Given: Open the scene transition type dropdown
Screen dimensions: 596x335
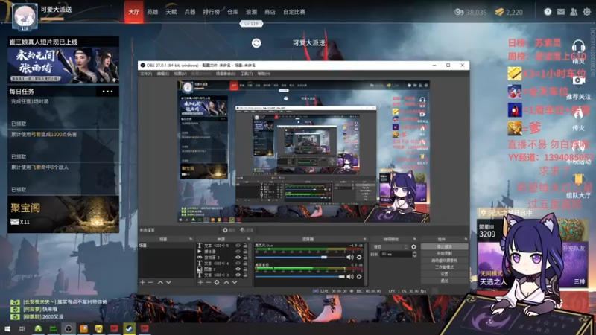Looking at the screenshot, I should (x=390, y=247).
